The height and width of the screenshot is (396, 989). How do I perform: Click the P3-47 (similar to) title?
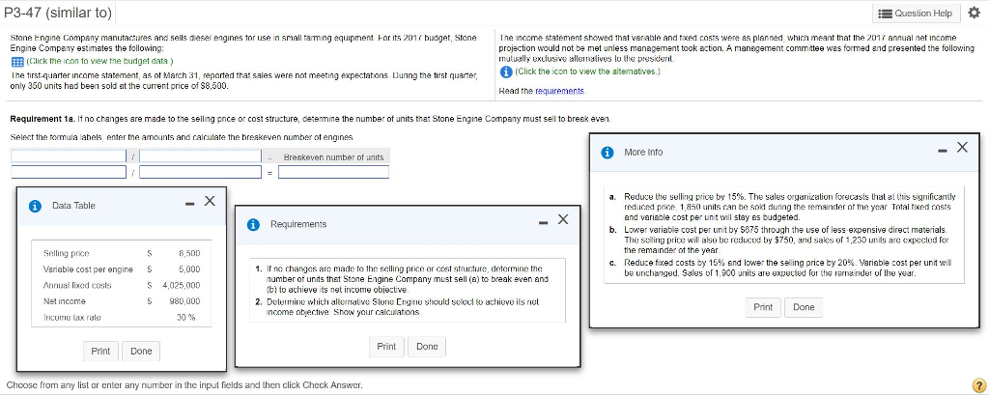click(x=58, y=13)
